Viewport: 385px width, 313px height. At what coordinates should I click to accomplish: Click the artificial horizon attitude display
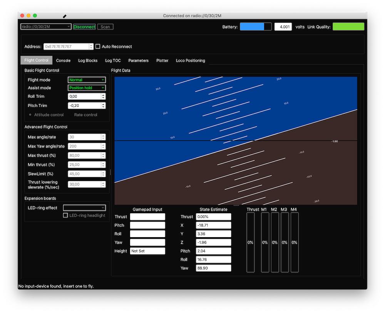(x=236, y=141)
